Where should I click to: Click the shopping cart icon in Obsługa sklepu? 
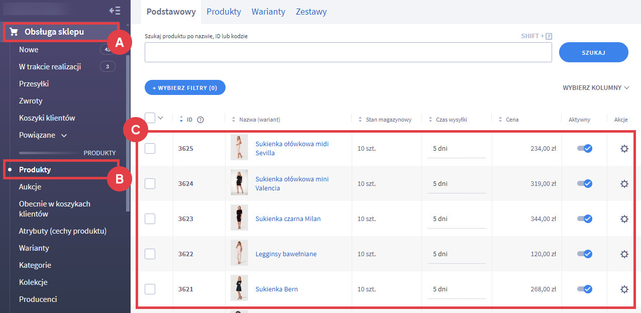tap(14, 32)
